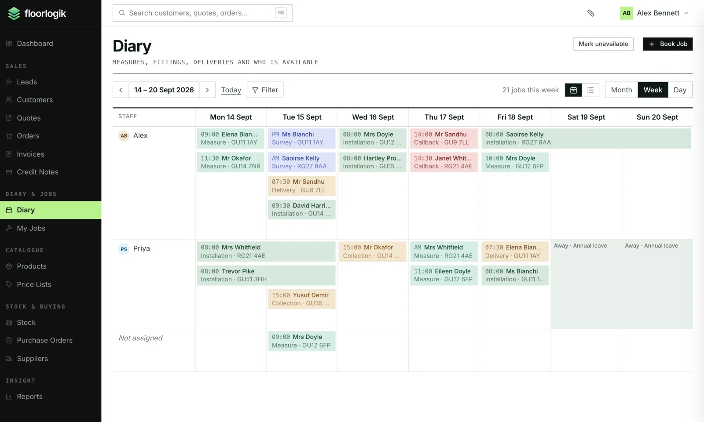The image size is (704, 422).
Task: Click Priya staff row avatar
Action: (x=124, y=249)
